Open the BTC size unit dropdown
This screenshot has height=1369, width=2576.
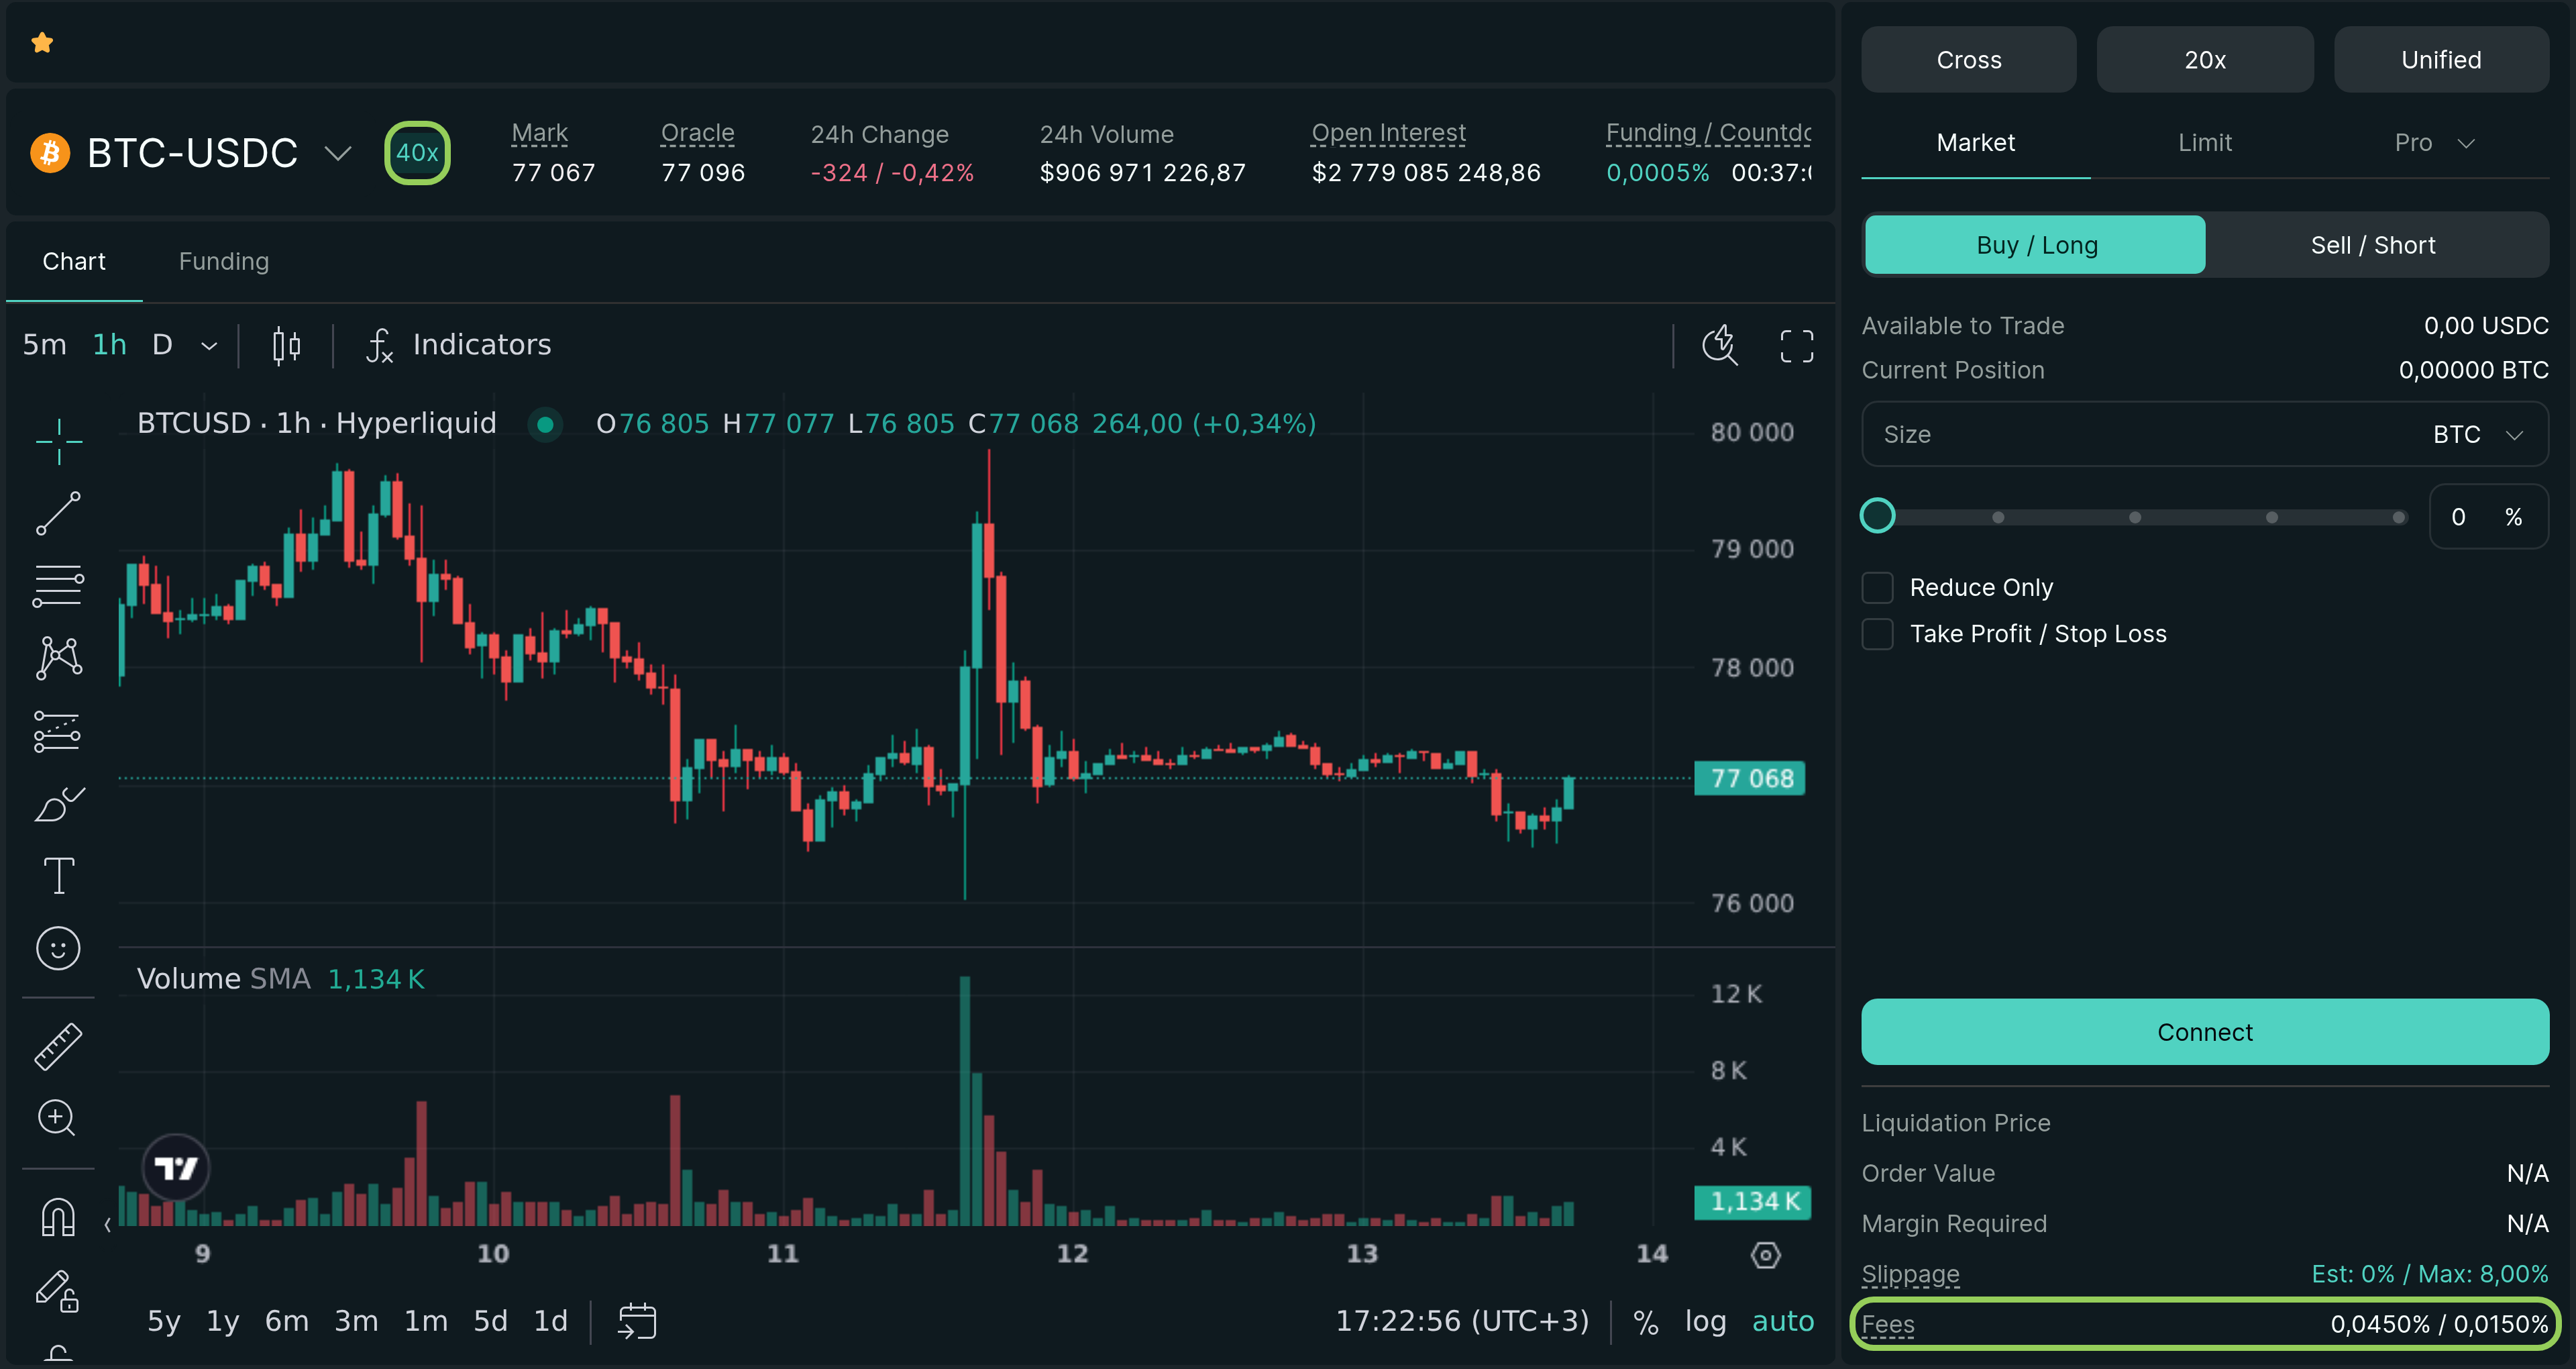click(x=2478, y=434)
